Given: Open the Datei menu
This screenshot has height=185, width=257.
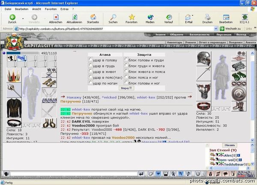Looking at the screenshot, I should (x=8, y=9).
